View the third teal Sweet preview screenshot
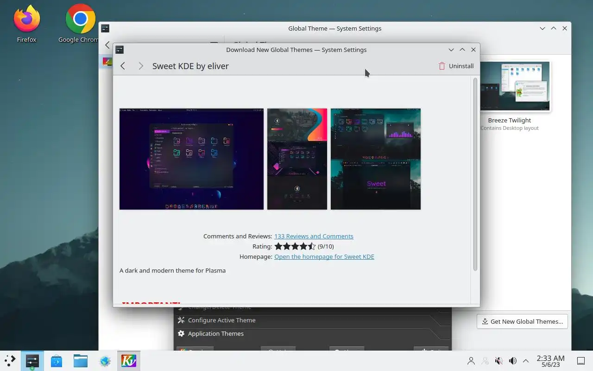 point(376,159)
